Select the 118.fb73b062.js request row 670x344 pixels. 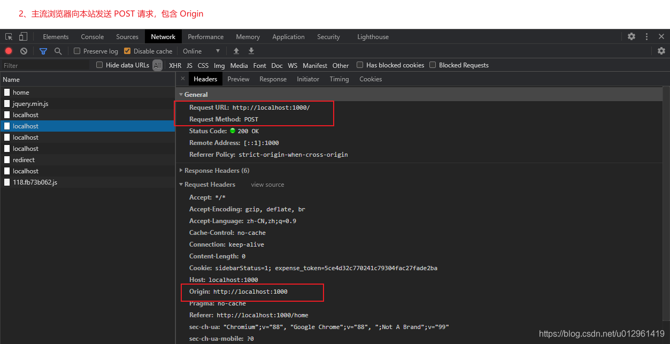(87, 182)
